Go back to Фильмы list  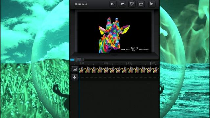click(x=81, y=4)
